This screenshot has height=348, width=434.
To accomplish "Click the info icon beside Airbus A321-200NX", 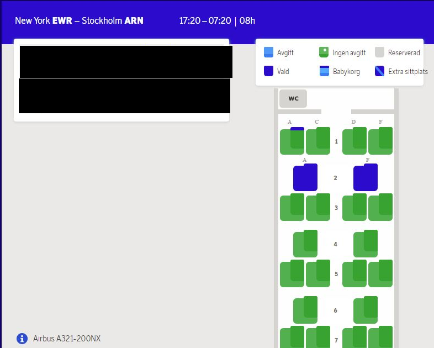I will 22,339.
